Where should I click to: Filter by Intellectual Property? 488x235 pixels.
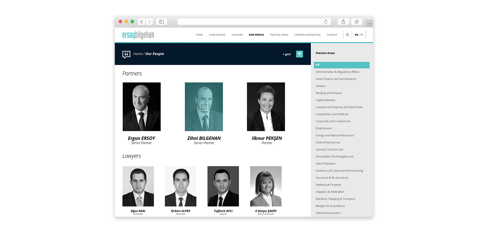(x=328, y=185)
